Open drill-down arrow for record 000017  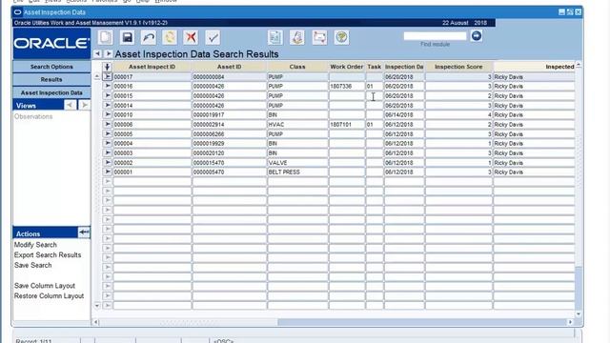click(x=108, y=76)
